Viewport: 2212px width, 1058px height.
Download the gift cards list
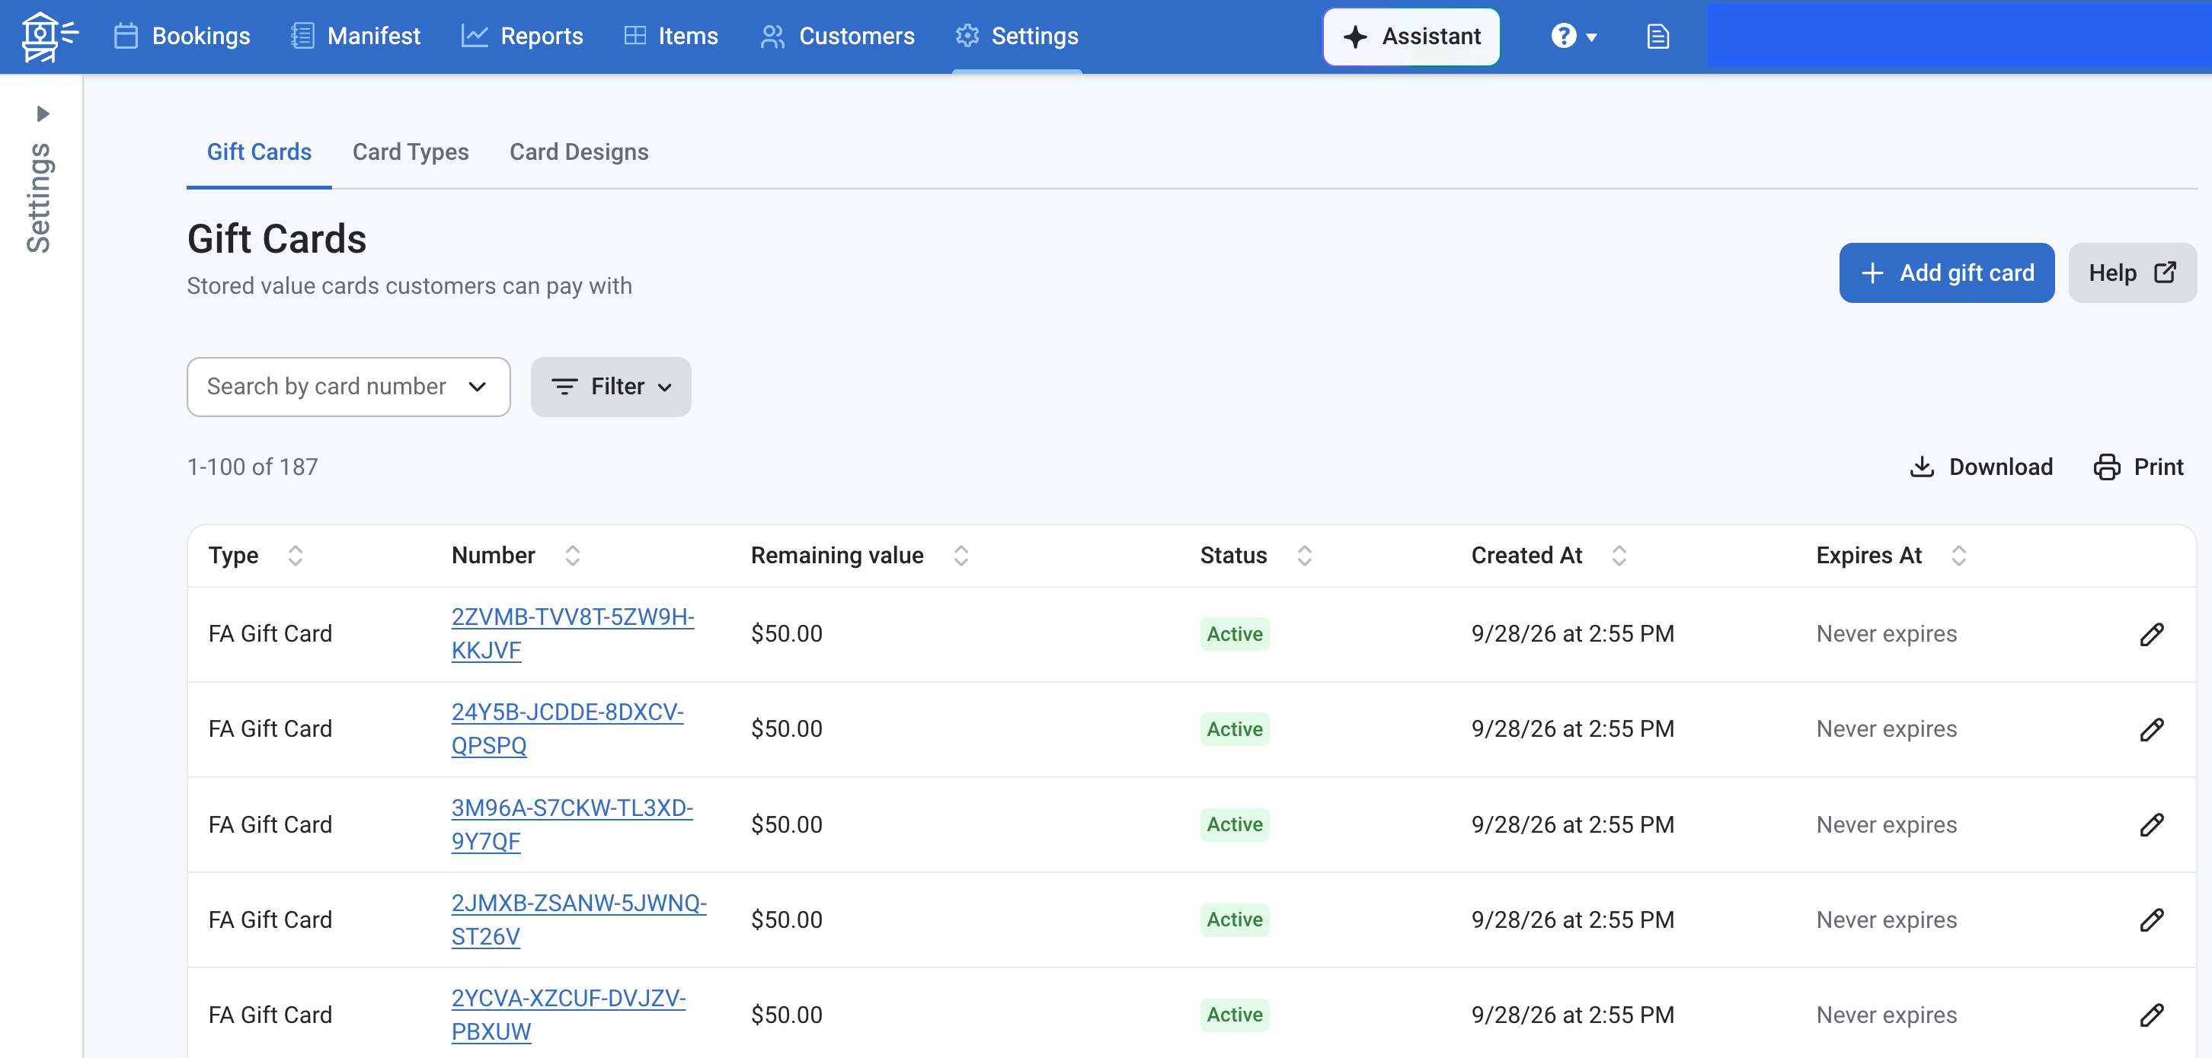tap(1981, 467)
